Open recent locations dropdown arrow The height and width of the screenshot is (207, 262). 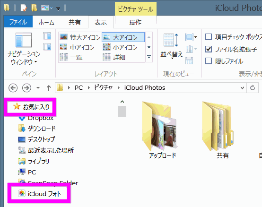(x=38, y=87)
